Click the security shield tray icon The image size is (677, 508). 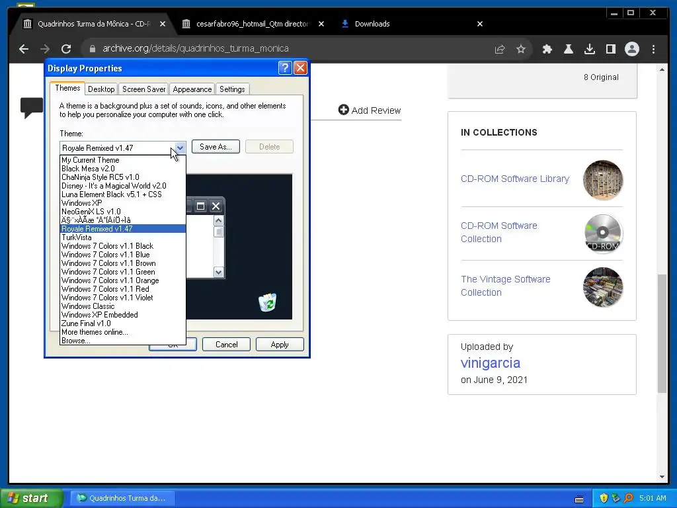coord(604,498)
